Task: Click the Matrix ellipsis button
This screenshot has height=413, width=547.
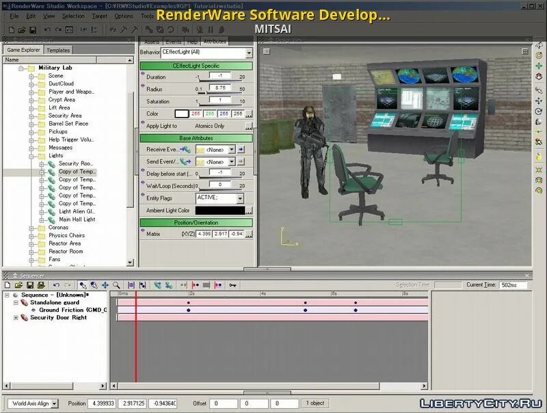Action: (249, 235)
